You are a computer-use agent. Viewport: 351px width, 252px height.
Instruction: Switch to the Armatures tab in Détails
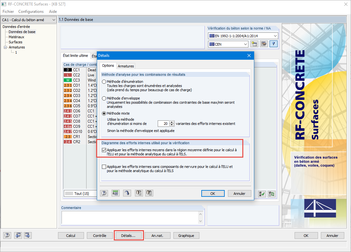coord(126,66)
